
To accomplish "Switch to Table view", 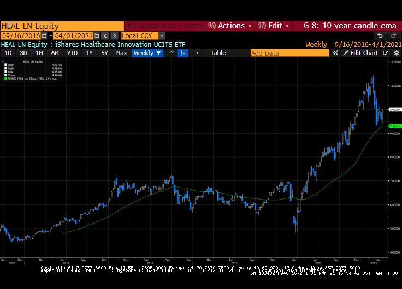I will tap(218, 53).
